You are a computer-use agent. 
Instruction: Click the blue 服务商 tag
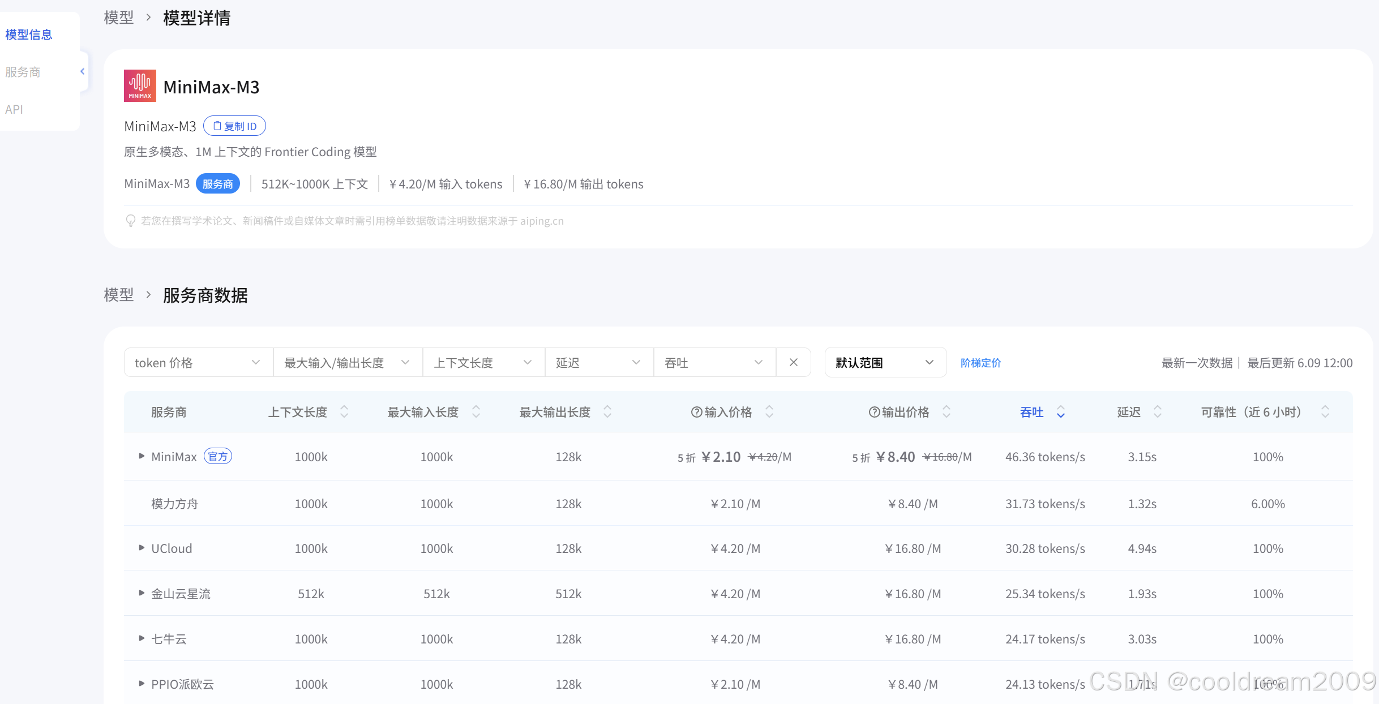218,184
